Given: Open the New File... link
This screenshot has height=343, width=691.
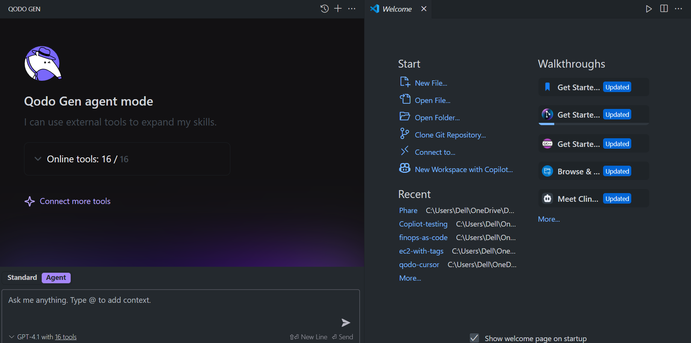Looking at the screenshot, I should click(431, 83).
